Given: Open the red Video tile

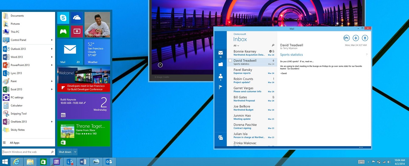Looking at the screenshot, I should (x=77, y=32).
